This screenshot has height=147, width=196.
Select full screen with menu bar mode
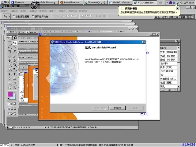pyautogui.click(x=12, y=109)
